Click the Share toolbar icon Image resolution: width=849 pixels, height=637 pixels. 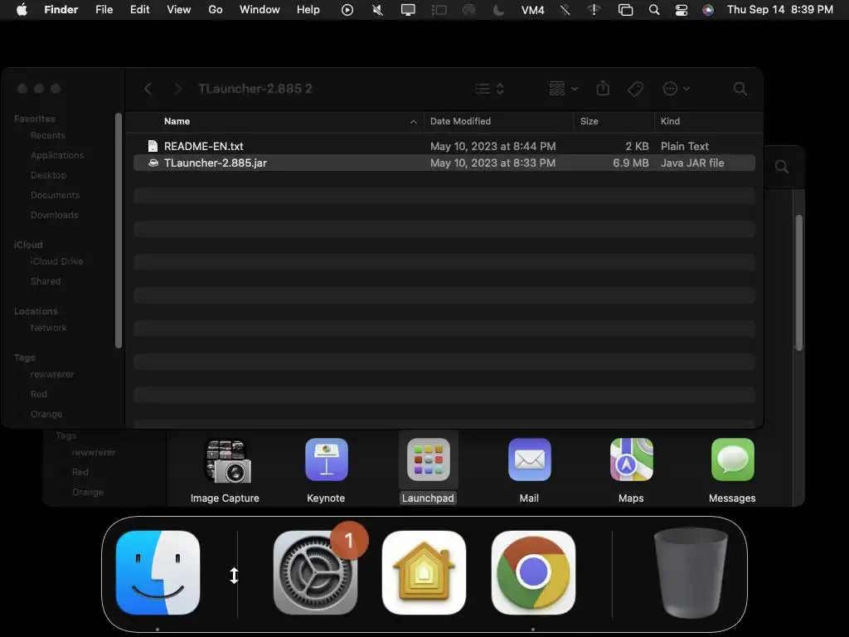603,88
